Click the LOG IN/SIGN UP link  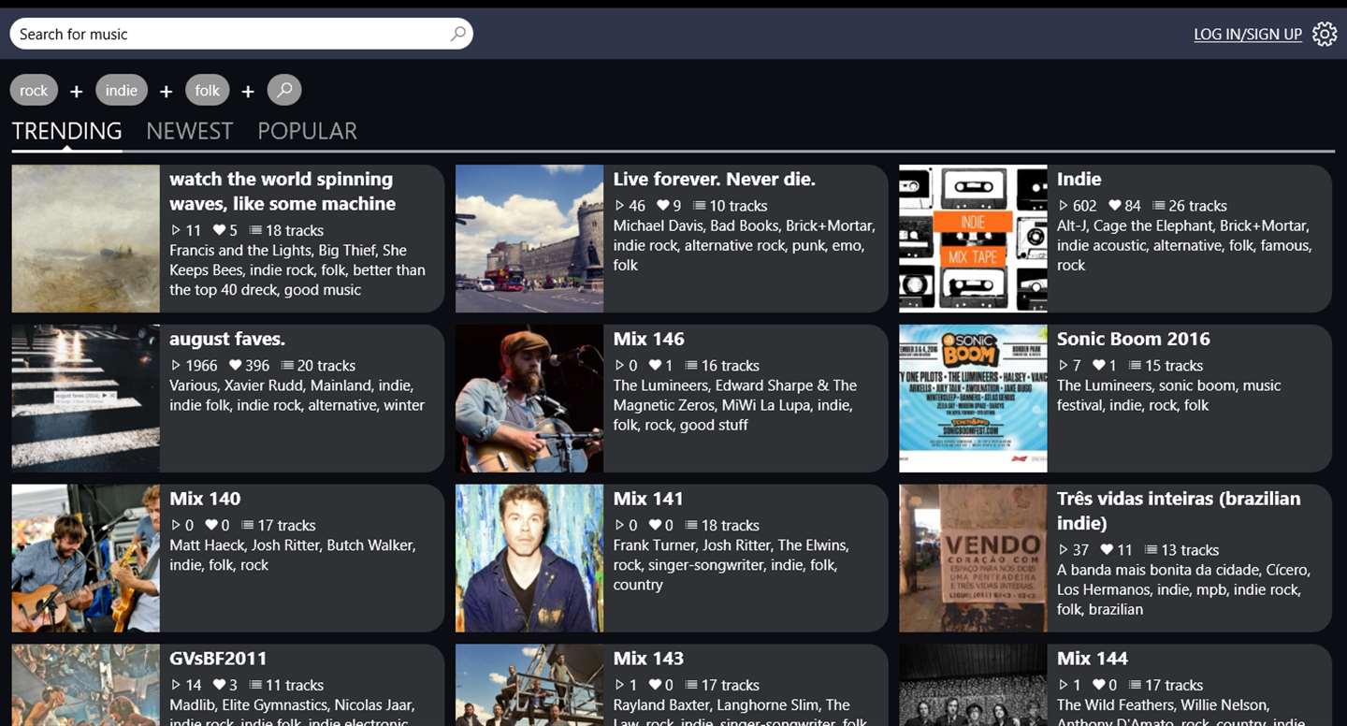coord(1248,35)
